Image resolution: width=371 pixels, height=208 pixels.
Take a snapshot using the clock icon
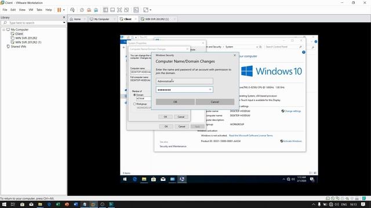[x=82, y=10]
